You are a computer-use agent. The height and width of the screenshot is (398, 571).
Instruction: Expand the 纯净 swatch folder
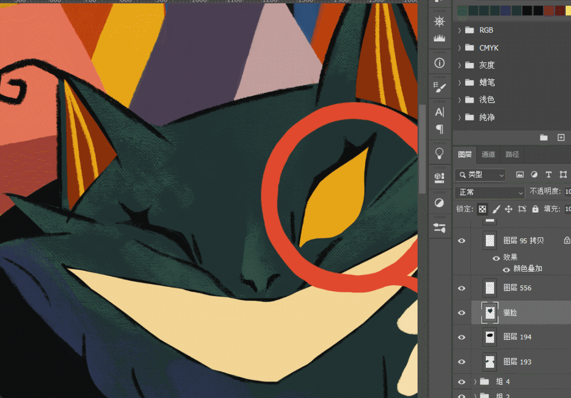(459, 117)
